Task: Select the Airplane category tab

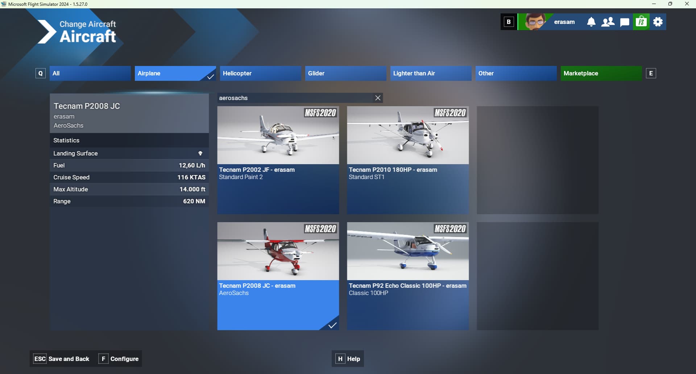Action: (x=175, y=73)
